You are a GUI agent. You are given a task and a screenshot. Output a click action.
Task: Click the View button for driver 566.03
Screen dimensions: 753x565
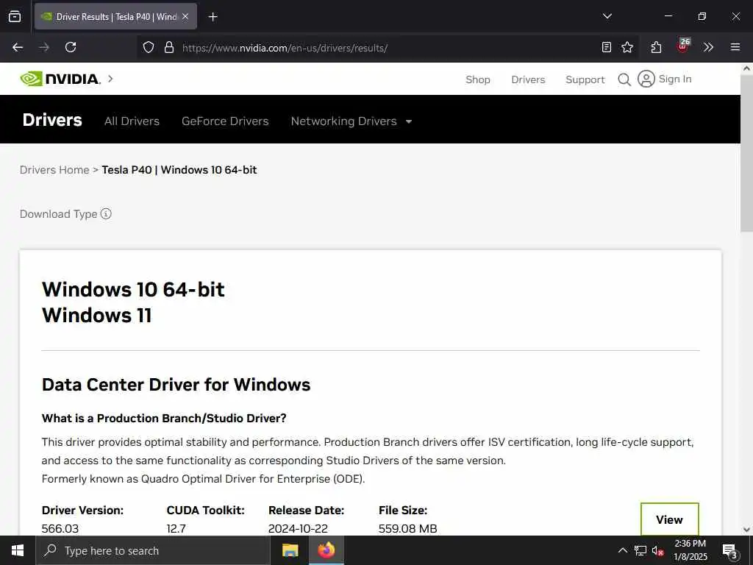(669, 519)
